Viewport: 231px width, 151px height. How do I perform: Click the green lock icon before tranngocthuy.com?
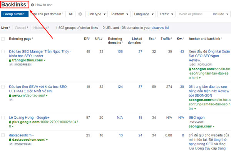(x=10, y=60)
